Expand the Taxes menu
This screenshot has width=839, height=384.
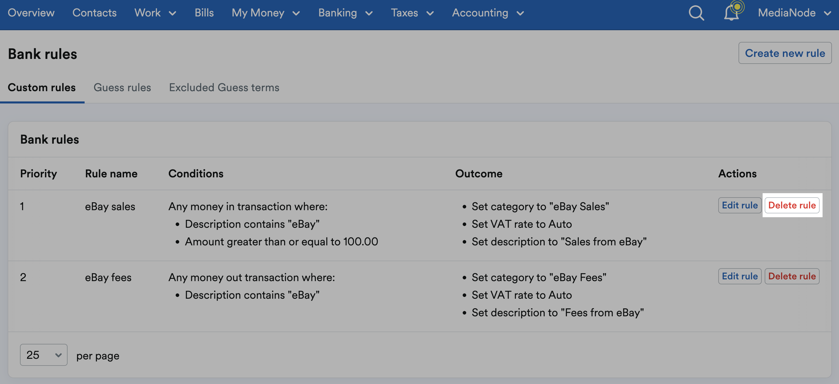pos(412,13)
